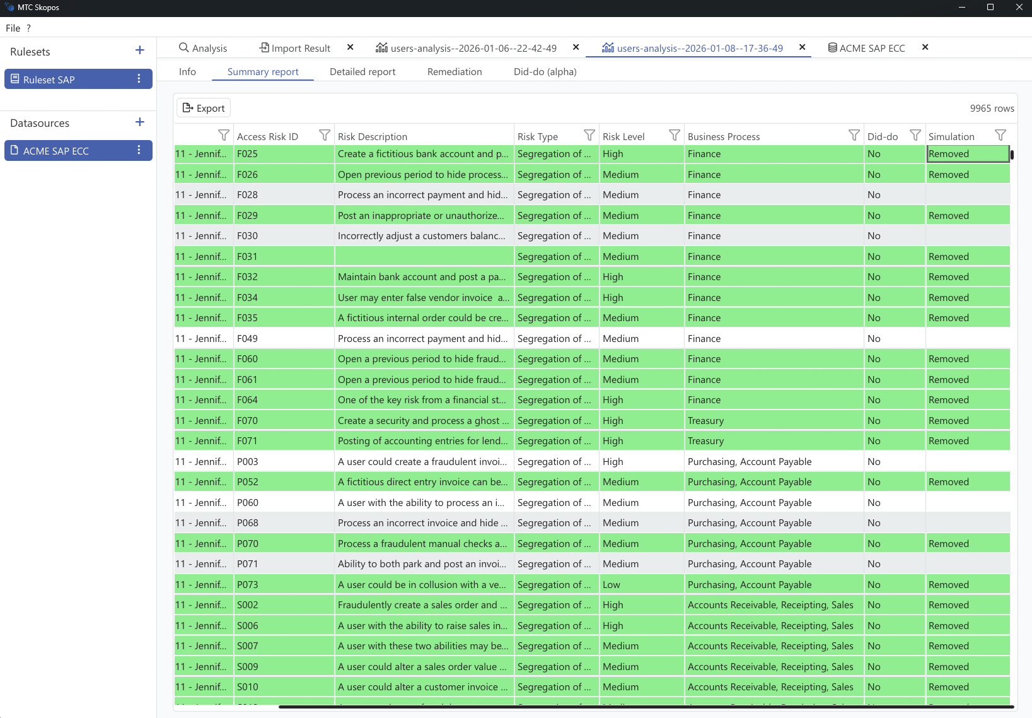The width and height of the screenshot is (1032, 718).
Task: Open the File menu
Action: pyautogui.click(x=13, y=28)
